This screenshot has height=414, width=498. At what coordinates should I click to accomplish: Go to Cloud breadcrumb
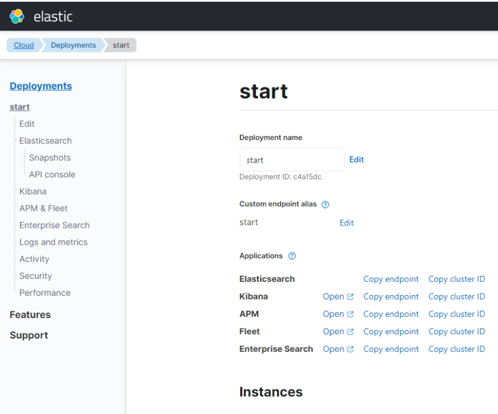click(24, 45)
